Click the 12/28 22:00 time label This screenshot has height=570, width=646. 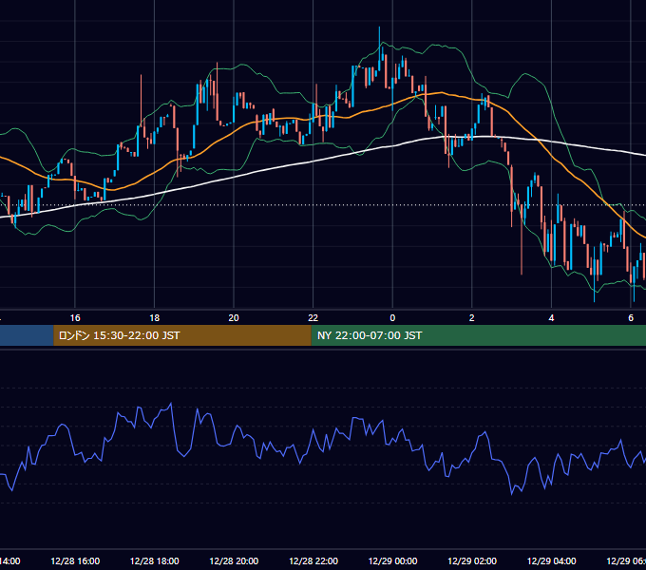click(x=313, y=560)
